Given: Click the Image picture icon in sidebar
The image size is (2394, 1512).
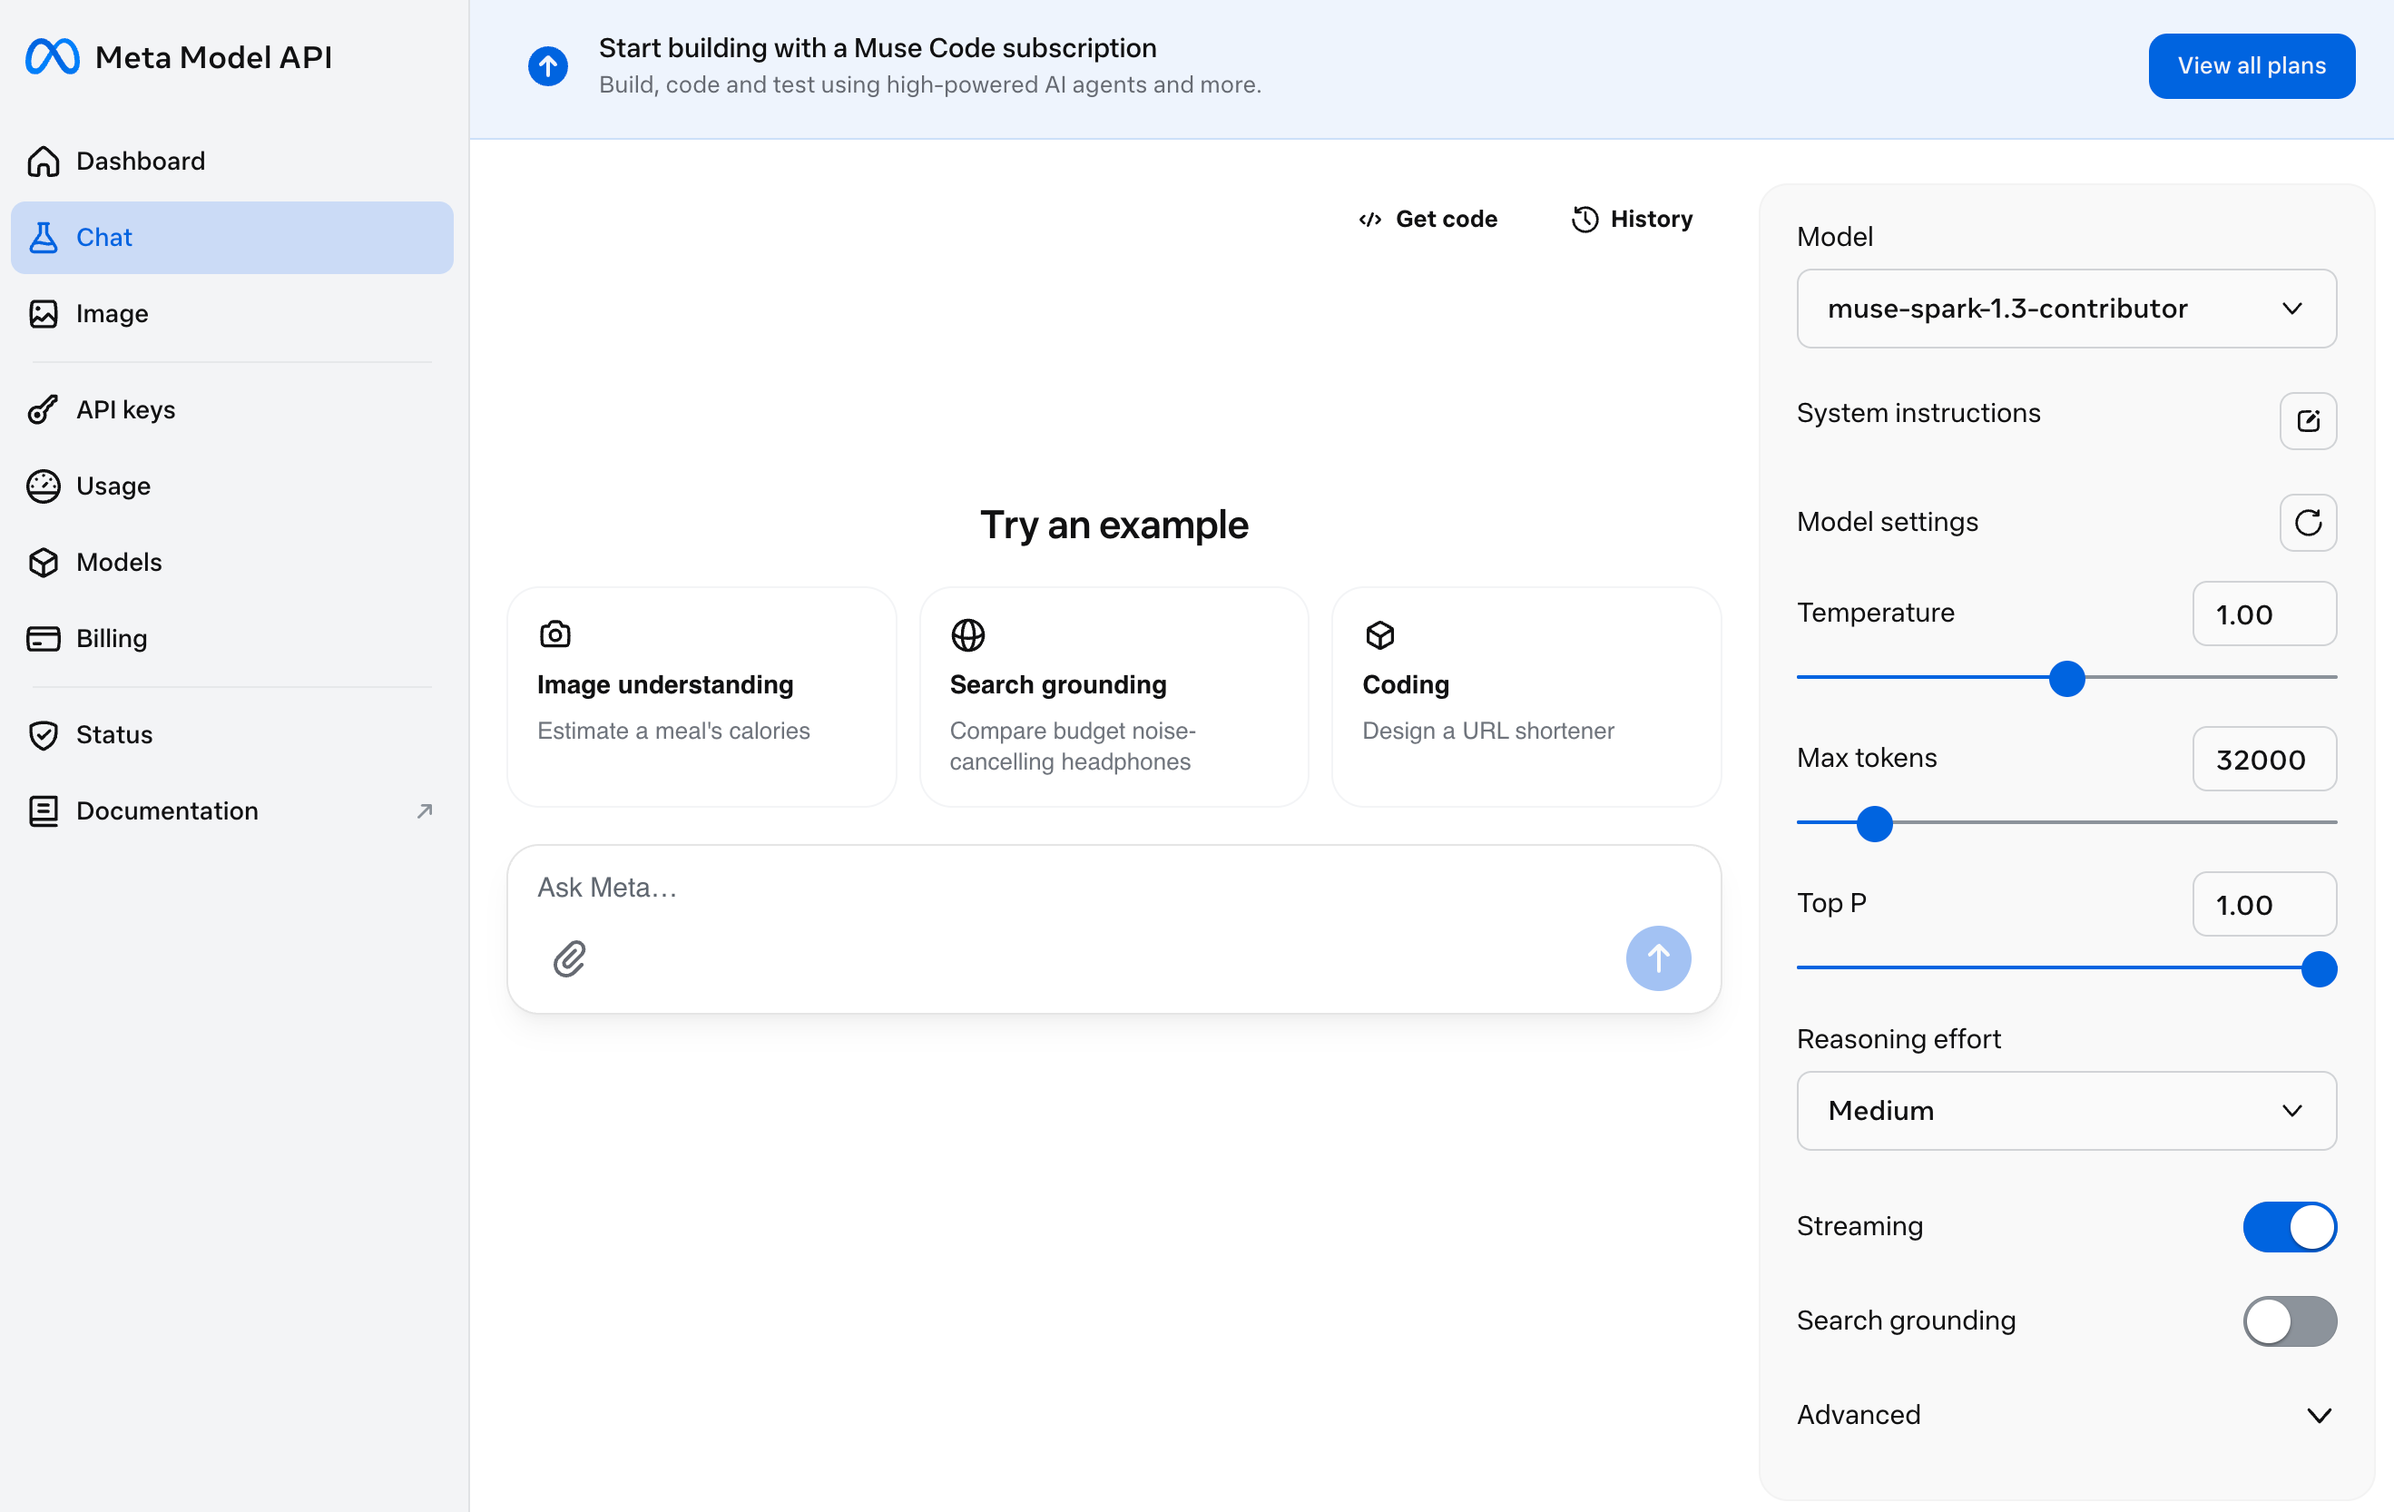Looking at the screenshot, I should [x=43, y=314].
